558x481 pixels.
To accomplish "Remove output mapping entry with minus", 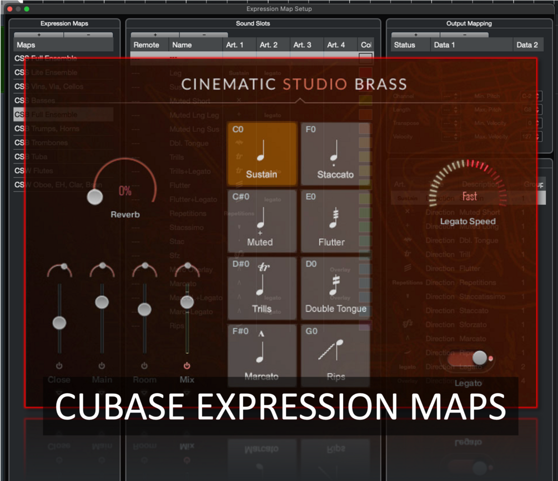I will pos(464,35).
